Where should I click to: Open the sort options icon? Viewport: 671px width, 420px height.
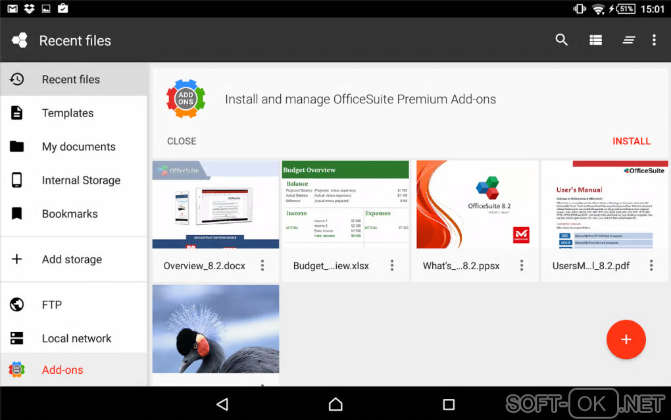(x=629, y=40)
